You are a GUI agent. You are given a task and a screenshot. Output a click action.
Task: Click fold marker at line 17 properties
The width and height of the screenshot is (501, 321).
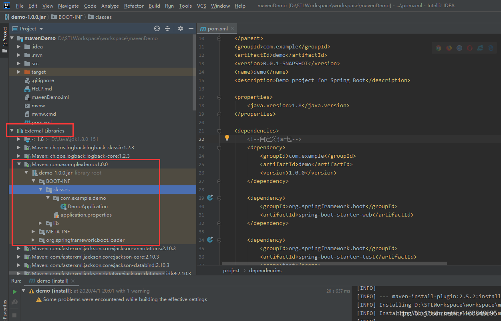(219, 97)
